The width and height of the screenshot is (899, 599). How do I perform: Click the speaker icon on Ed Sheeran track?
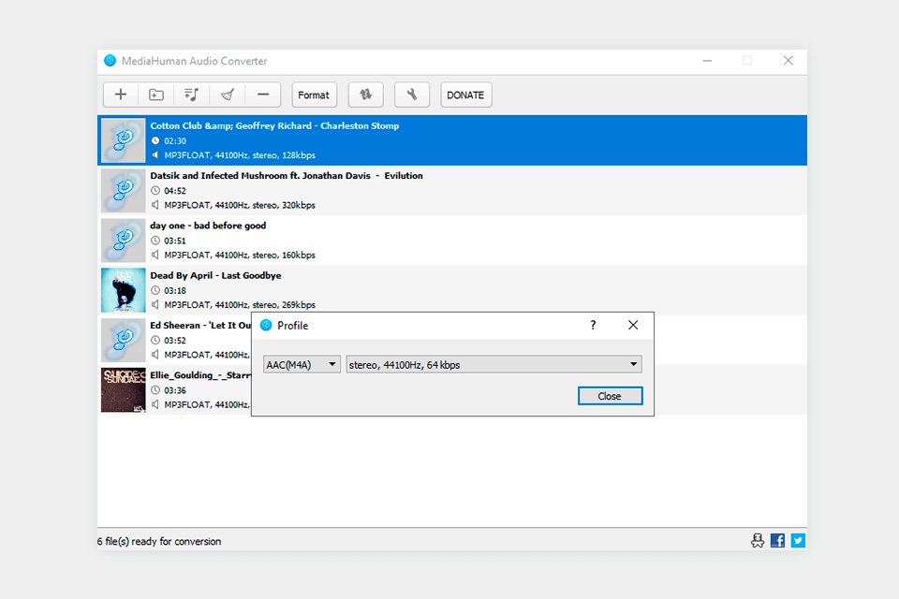coord(154,354)
